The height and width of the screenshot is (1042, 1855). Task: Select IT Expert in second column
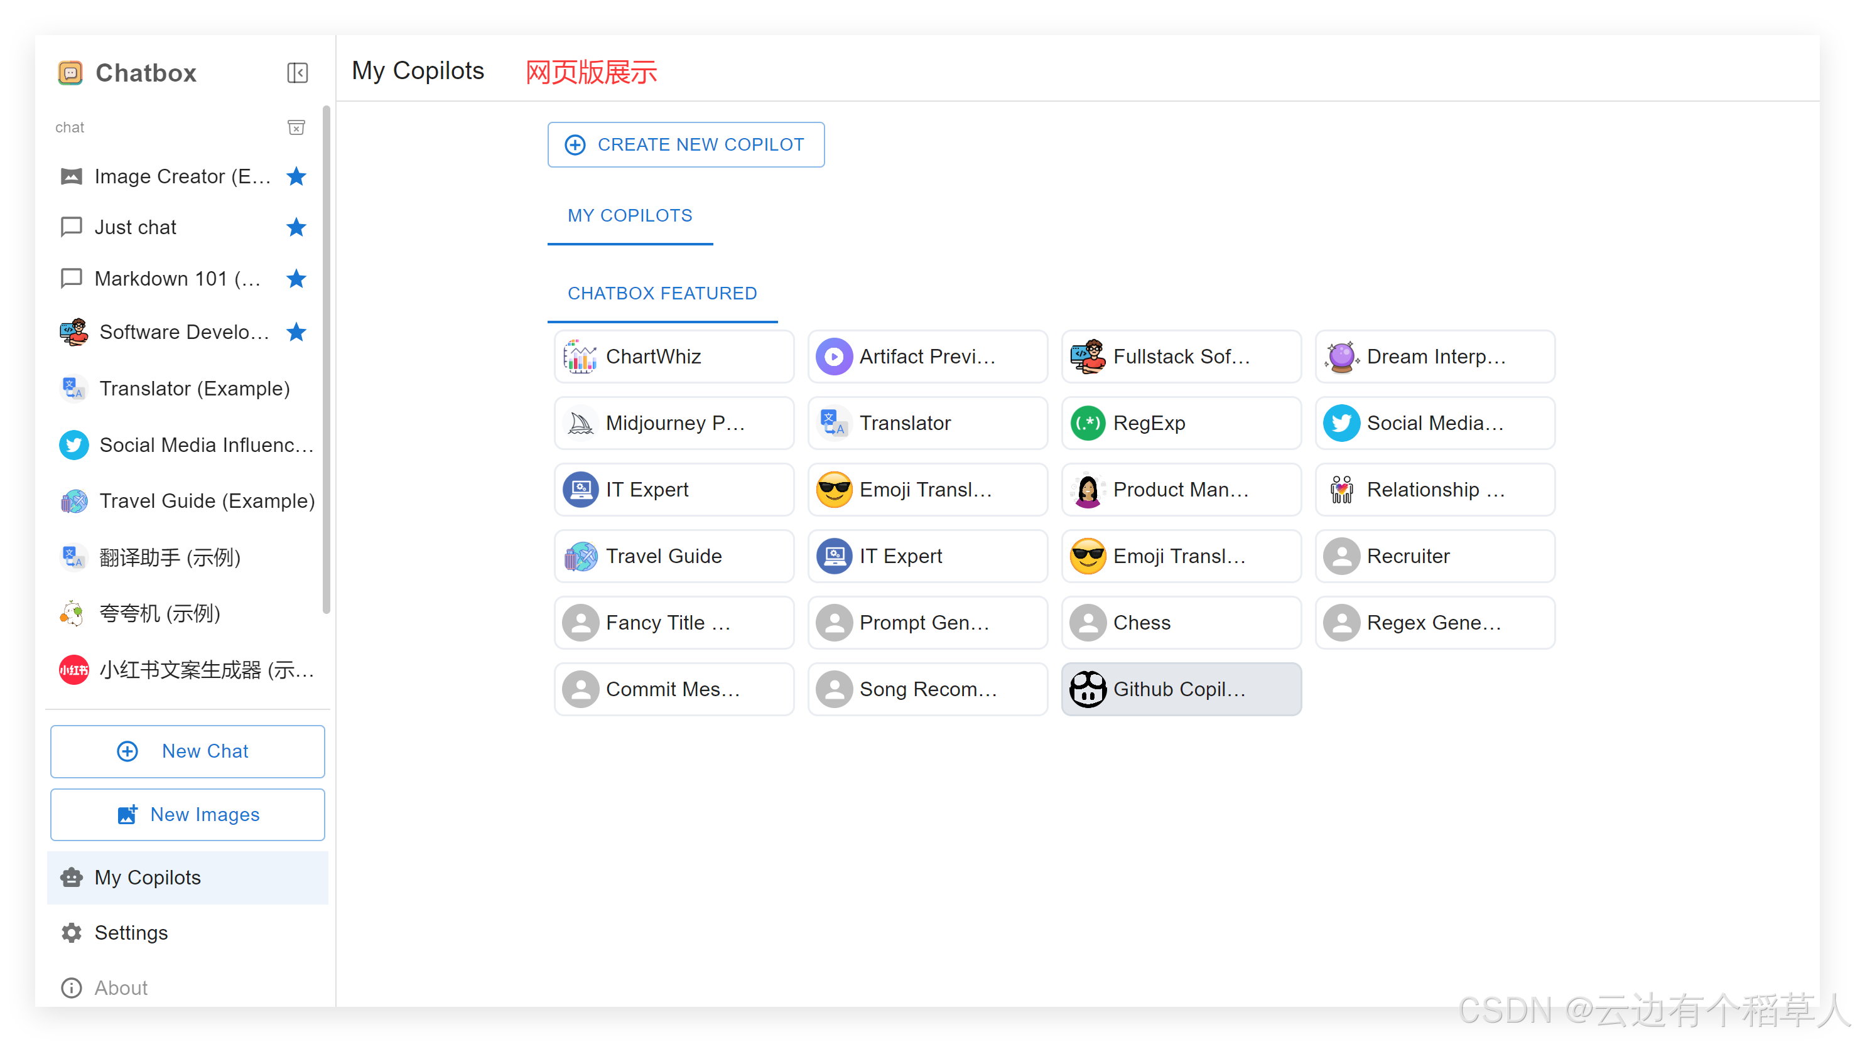[x=927, y=556]
